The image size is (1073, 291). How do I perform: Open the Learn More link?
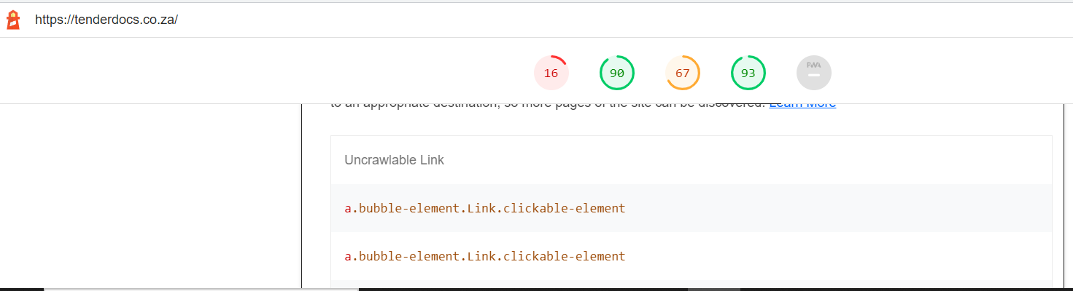point(802,103)
